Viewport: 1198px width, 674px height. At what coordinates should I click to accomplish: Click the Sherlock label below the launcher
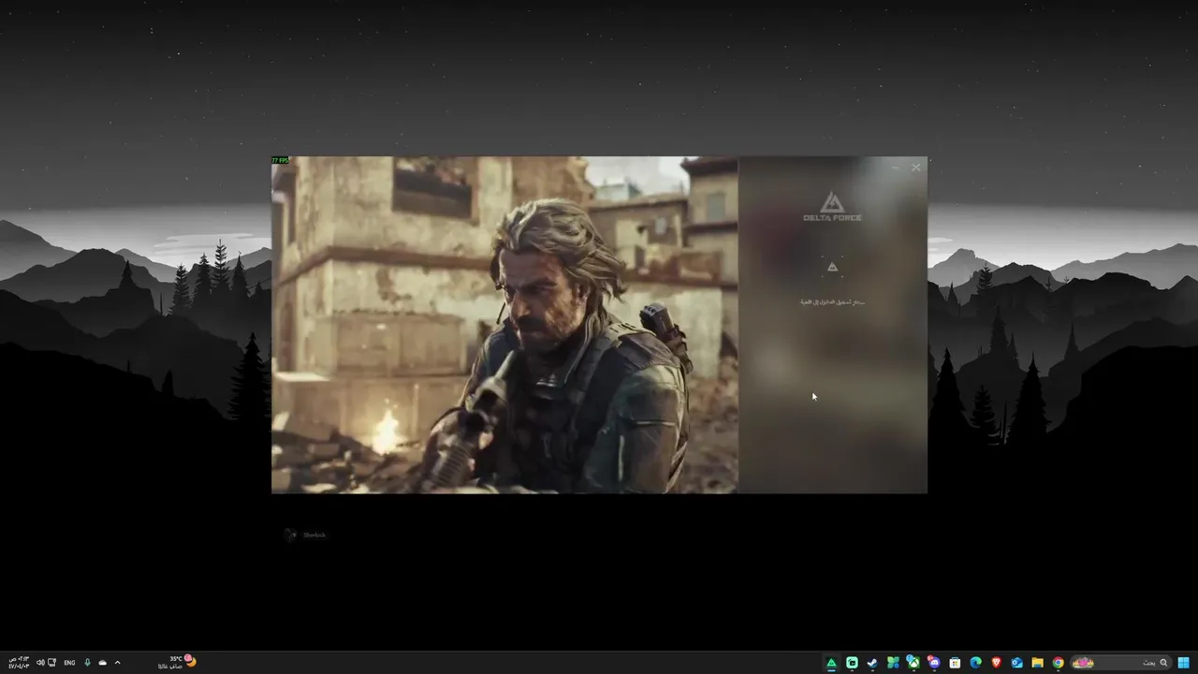[314, 535]
